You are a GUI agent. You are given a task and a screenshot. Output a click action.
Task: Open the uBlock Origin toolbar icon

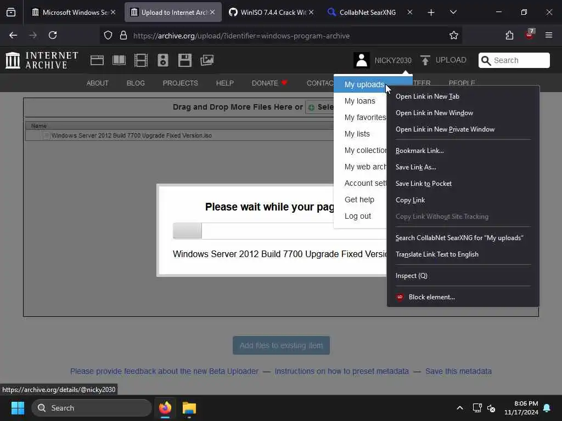[x=530, y=35]
